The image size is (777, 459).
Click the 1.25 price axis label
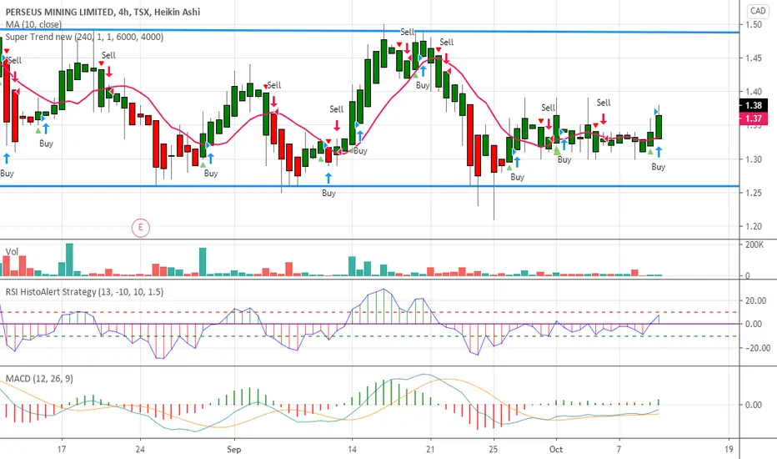[753, 193]
